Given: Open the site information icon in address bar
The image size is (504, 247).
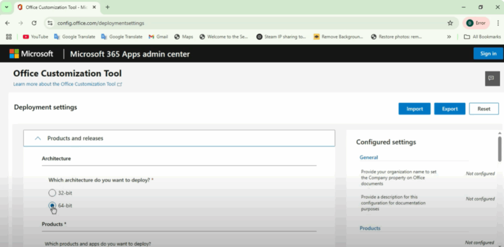Looking at the screenshot, I should point(50,23).
